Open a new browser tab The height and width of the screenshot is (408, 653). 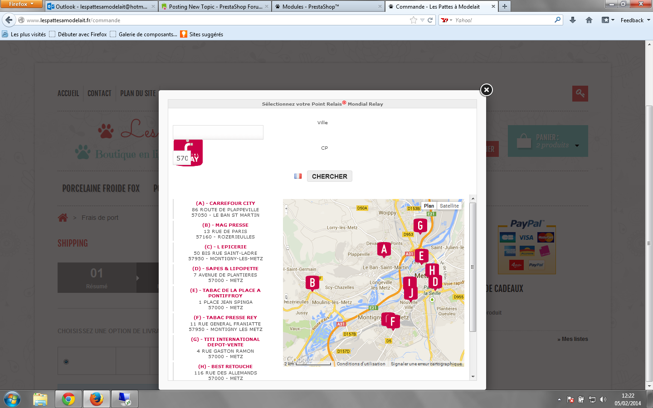pos(504,6)
